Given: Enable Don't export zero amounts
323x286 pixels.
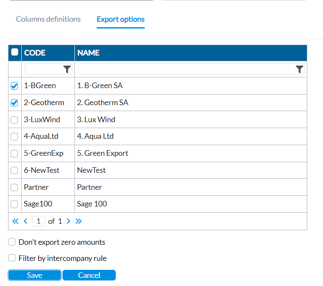Looking at the screenshot, I should [12, 242].
